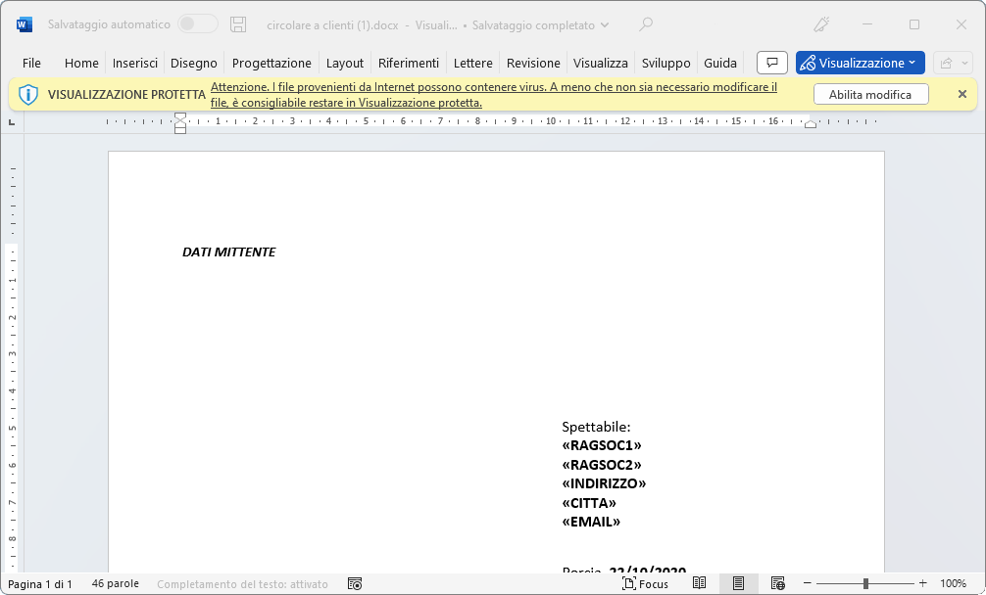Enable Focus mode from status bar
Screen dimensions: 986x595
click(x=645, y=583)
